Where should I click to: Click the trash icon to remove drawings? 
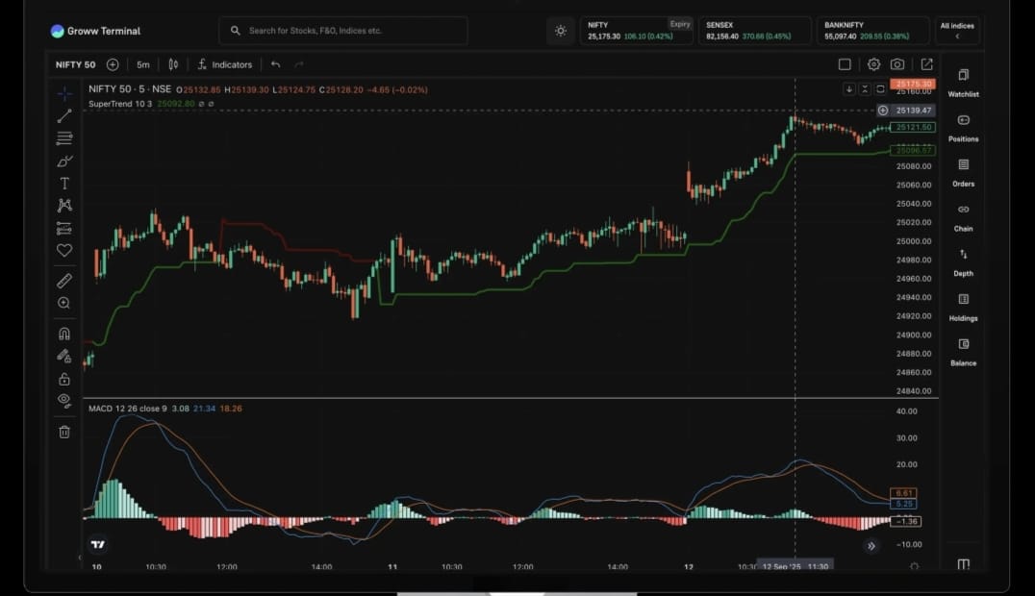(64, 432)
